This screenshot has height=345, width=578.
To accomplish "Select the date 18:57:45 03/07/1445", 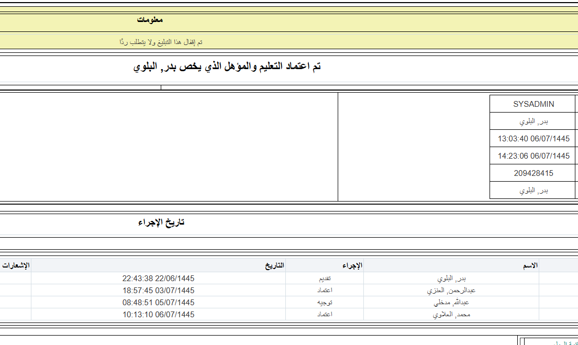I will tap(158, 291).
